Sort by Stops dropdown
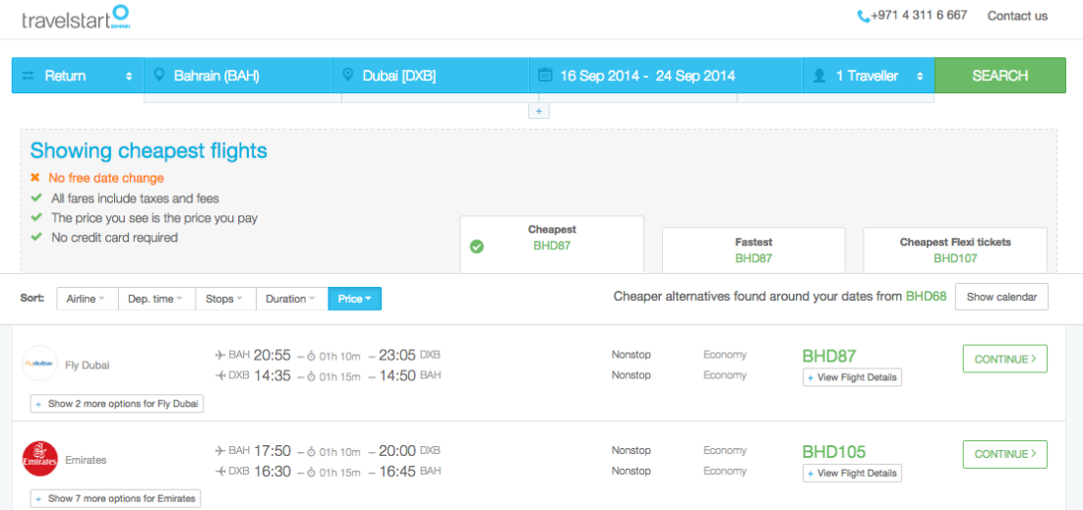This screenshot has width=1083, height=510. pos(226,299)
